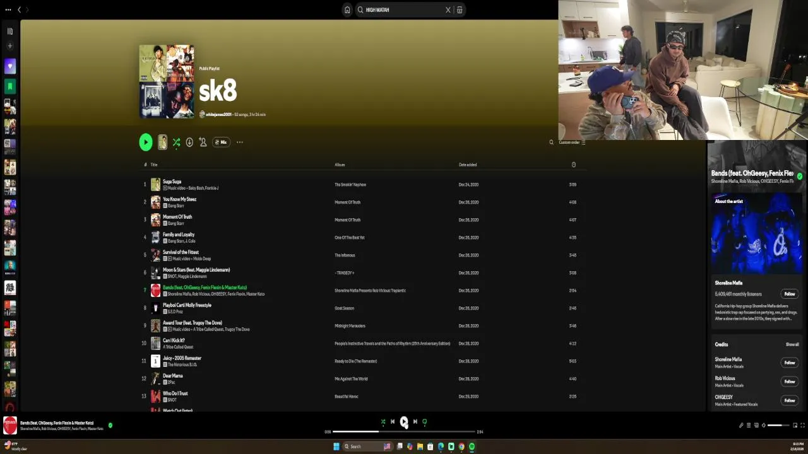
Task: Open Your Library sidebar icon
Action: click(10, 31)
